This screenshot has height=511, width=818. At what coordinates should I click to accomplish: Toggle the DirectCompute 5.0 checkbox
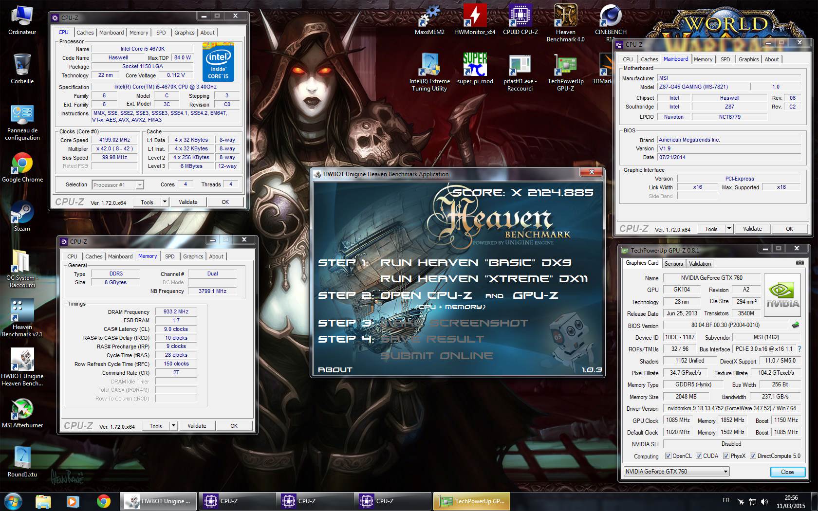753,456
